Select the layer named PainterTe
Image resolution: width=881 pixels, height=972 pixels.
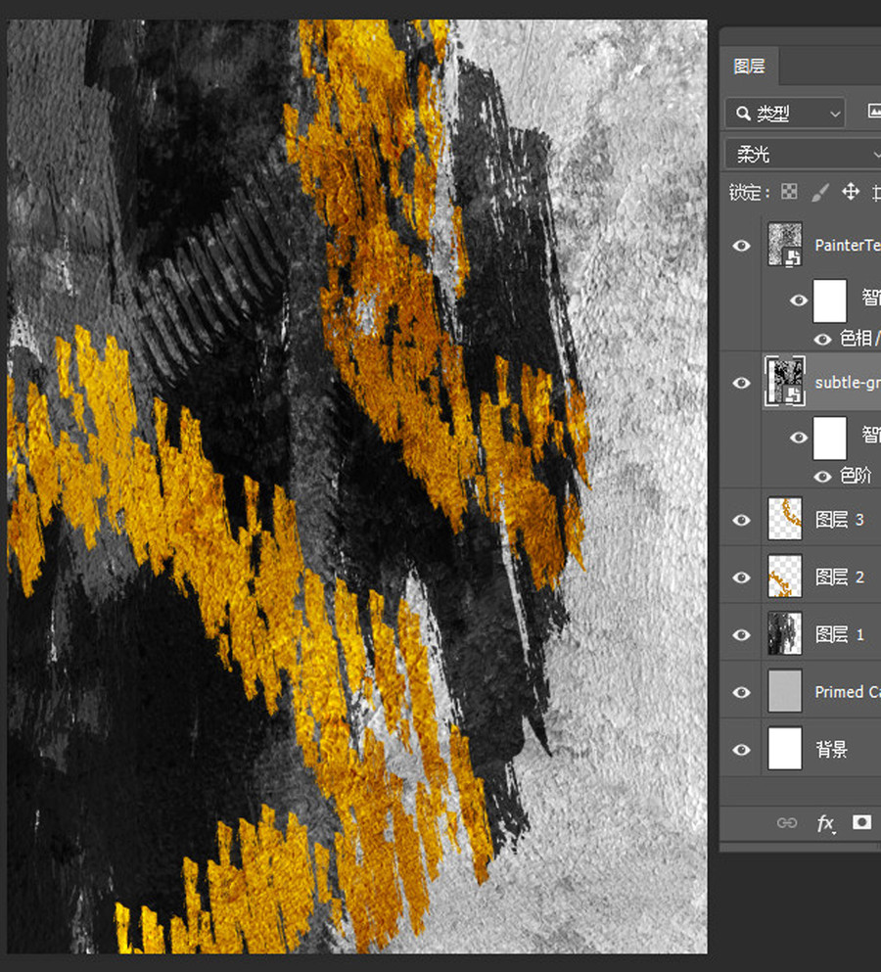848,246
